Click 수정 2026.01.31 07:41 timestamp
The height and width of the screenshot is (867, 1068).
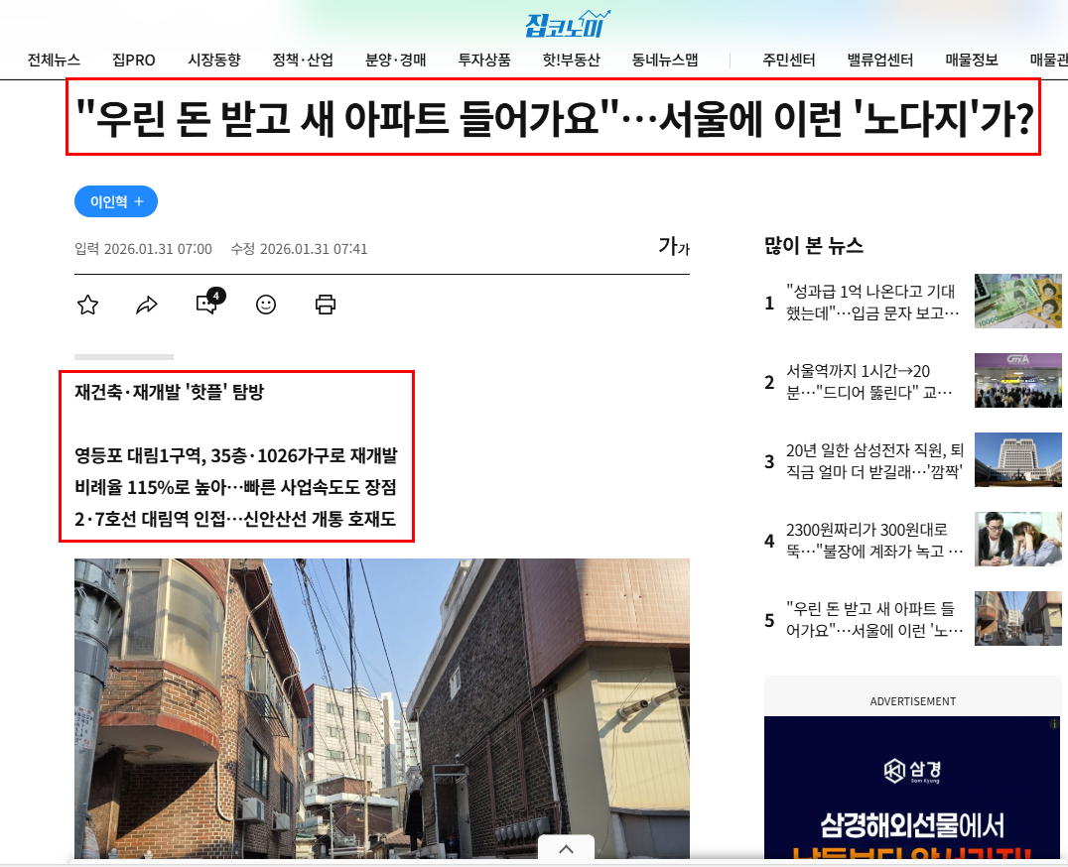299,249
